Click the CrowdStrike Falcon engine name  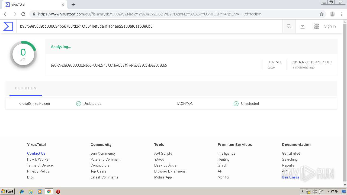point(34,103)
